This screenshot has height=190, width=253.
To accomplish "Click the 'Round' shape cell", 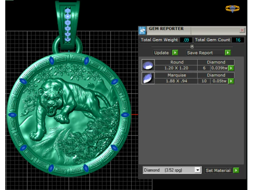I will coord(176,62).
